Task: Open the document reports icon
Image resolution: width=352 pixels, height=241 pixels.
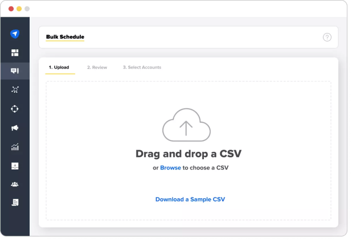Action: coord(15,202)
